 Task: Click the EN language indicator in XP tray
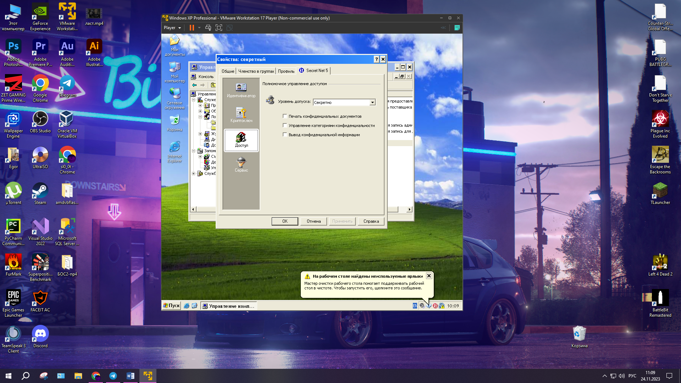pyautogui.click(x=415, y=306)
